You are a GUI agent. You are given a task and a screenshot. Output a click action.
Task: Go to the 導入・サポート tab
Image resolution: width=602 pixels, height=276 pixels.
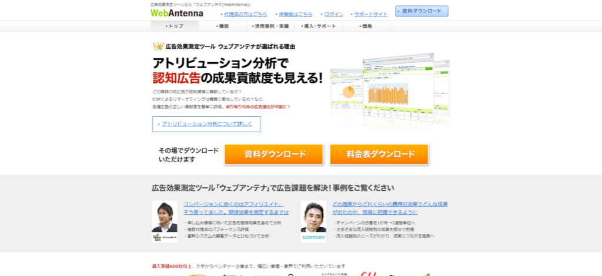tap(319, 26)
